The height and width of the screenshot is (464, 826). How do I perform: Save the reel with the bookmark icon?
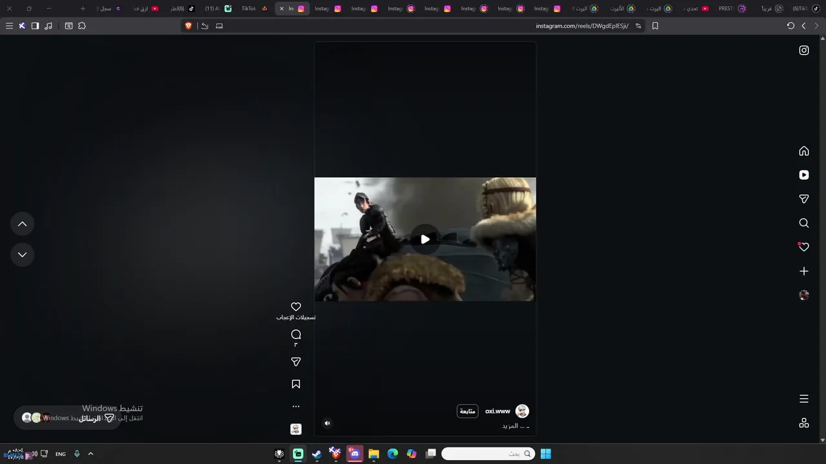coord(296,384)
